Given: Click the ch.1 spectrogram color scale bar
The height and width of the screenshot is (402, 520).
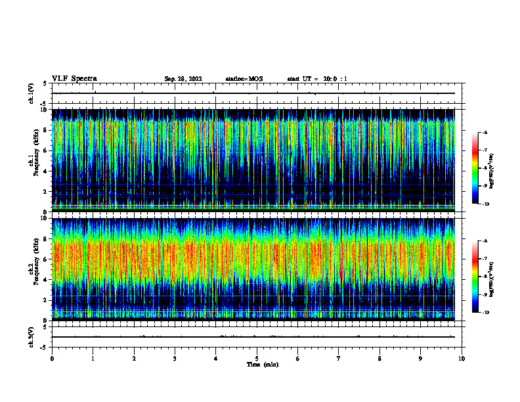Looking at the screenshot, I should point(475,168).
